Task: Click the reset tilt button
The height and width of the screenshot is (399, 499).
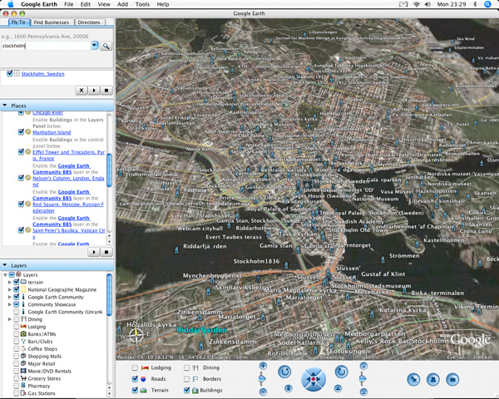Action: pos(338,388)
